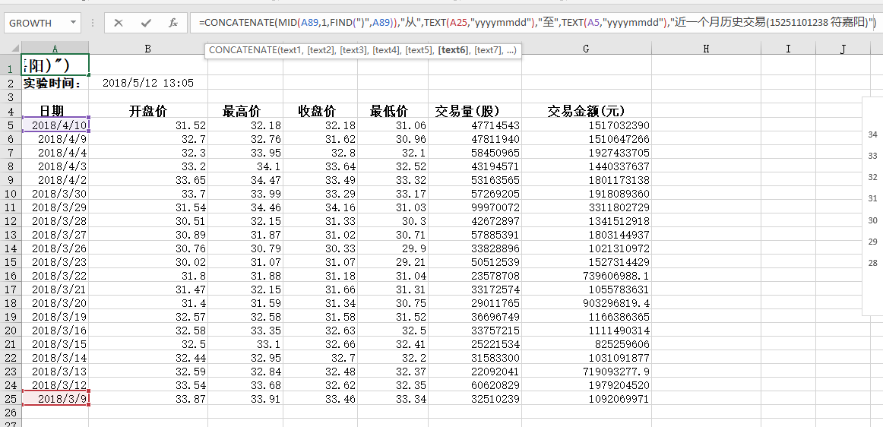Select the [text6] argument in the tooltip
Viewport: 883px width, 427px height.
tap(453, 51)
